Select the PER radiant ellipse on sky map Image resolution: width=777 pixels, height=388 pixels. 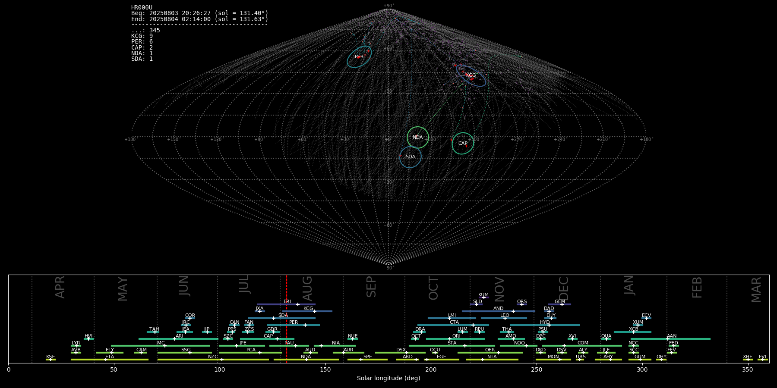[359, 56]
